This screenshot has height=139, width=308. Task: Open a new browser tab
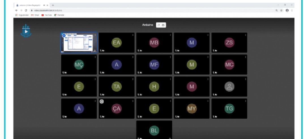pos(53,5)
